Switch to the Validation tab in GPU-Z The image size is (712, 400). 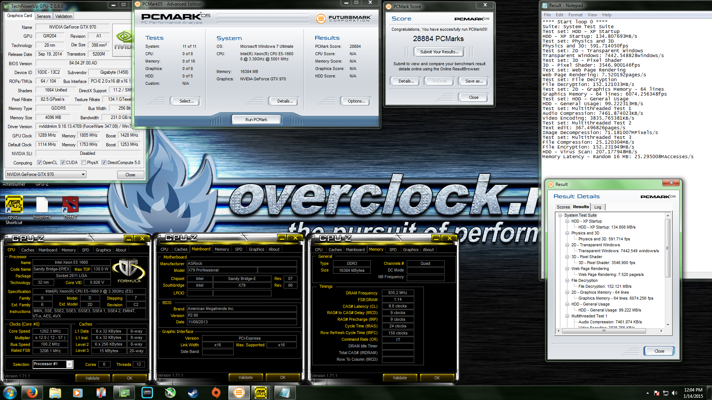pos(63,16)
